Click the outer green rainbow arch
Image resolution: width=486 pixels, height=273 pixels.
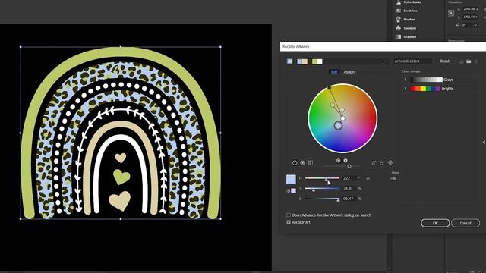pos(121,52)
